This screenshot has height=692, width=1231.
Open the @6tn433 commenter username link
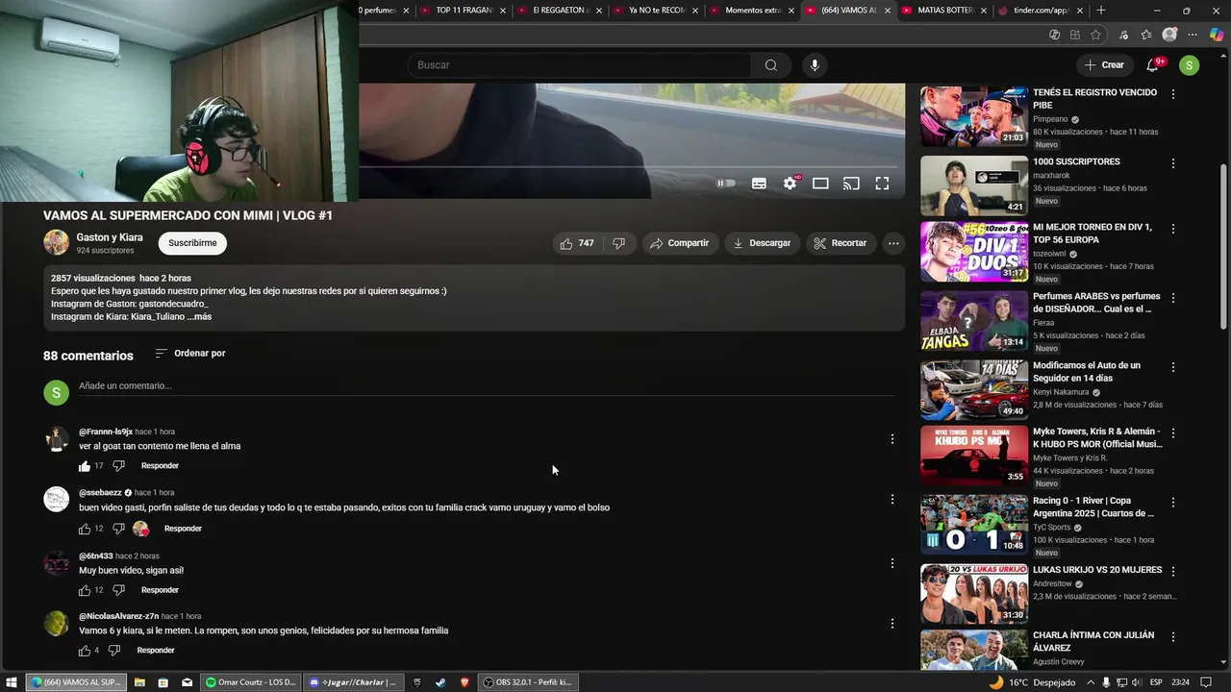95,556
